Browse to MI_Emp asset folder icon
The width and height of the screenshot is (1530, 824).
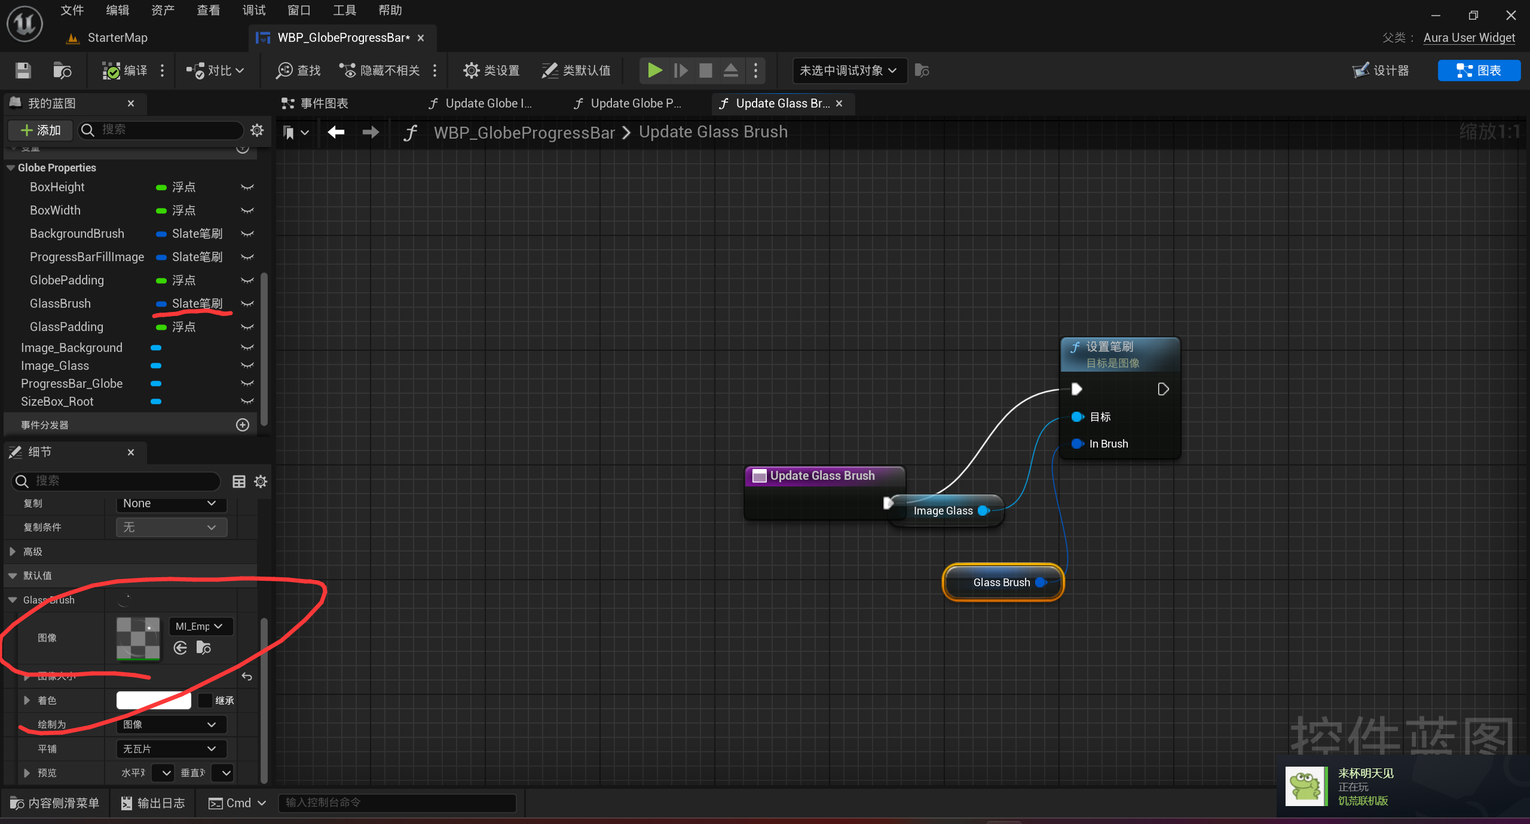pos(204,648)
